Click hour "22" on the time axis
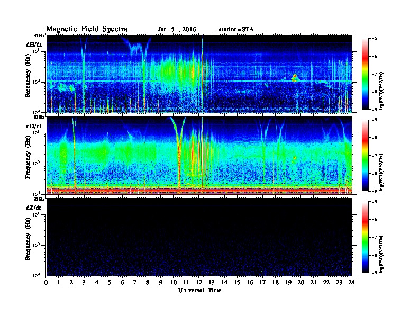Viewport: 419px width, 324px height. (x=326, y=282)
